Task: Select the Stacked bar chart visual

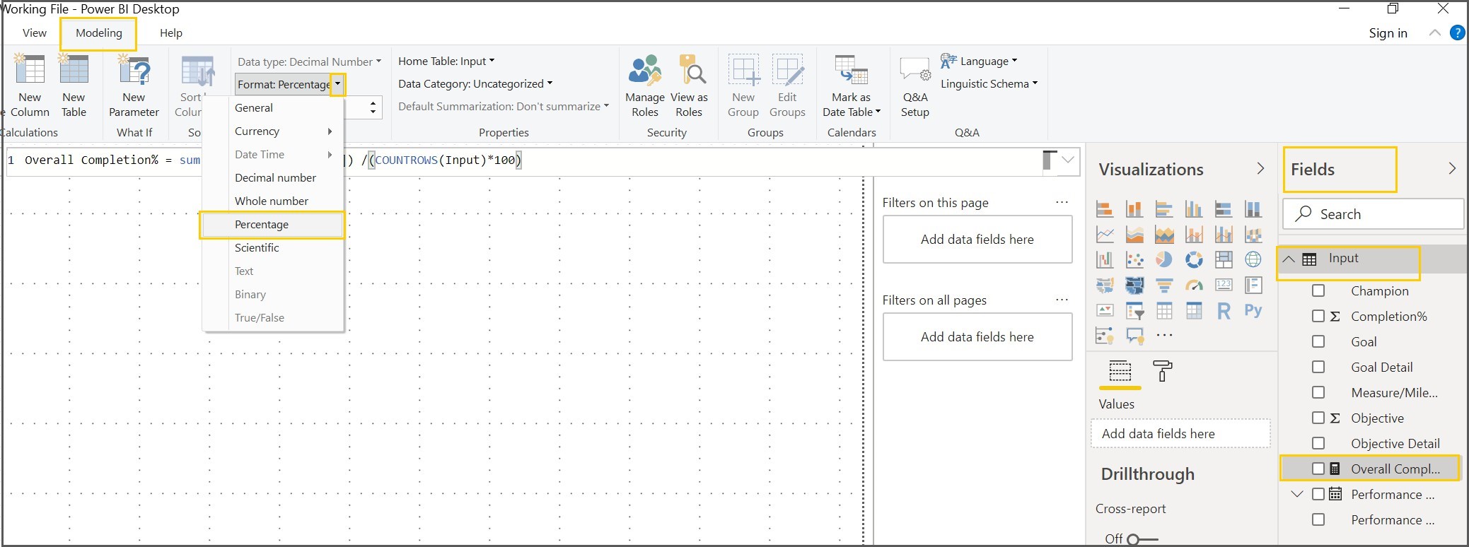Action: (x=1104, y=209)
